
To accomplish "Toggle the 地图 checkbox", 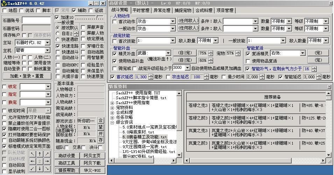I will [x=4, y=10].
